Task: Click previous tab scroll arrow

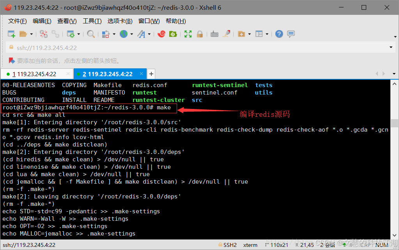Action: pyautogui.click(x=377, y=74)
